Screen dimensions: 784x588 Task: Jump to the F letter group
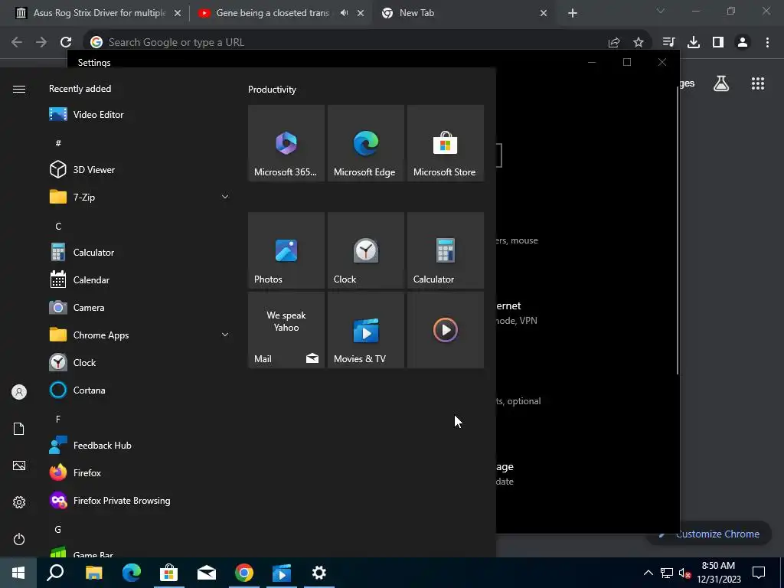click(x=58, y=419)
